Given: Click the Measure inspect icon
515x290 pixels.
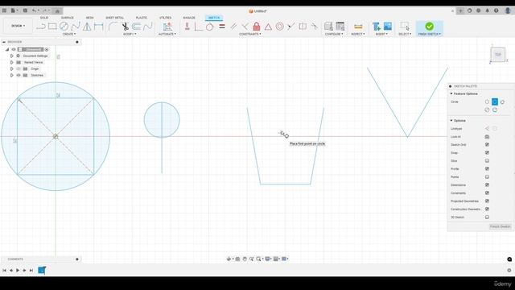Looking at the screenshot, I should 358,27.
